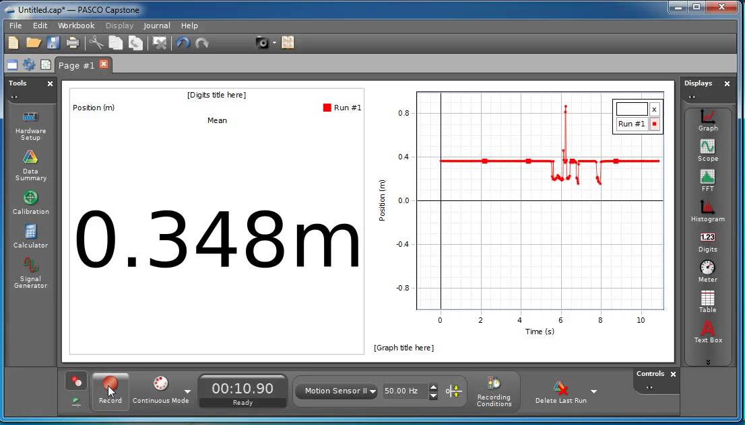Add a Graph display

click(x=708, y=120)
